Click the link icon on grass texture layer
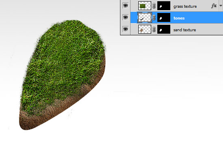223x149 pixels. (x=154, y=6)
